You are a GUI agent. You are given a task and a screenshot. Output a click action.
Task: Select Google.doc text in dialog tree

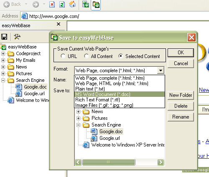[111, 131]
